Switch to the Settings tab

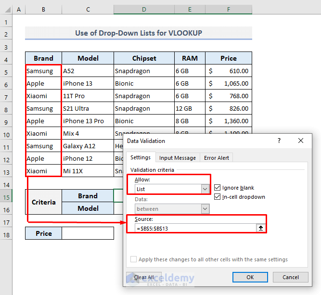tap(141, 157)
